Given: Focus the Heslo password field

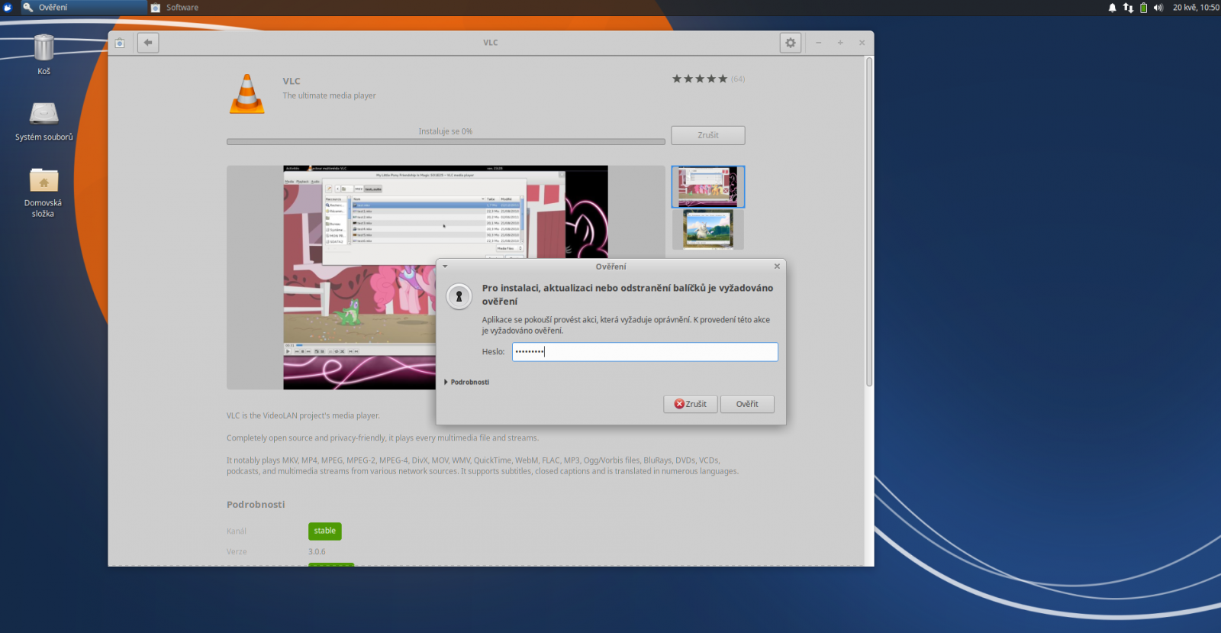Looking at the screenshot, I should pyautogui.click(x=645, y=352).
